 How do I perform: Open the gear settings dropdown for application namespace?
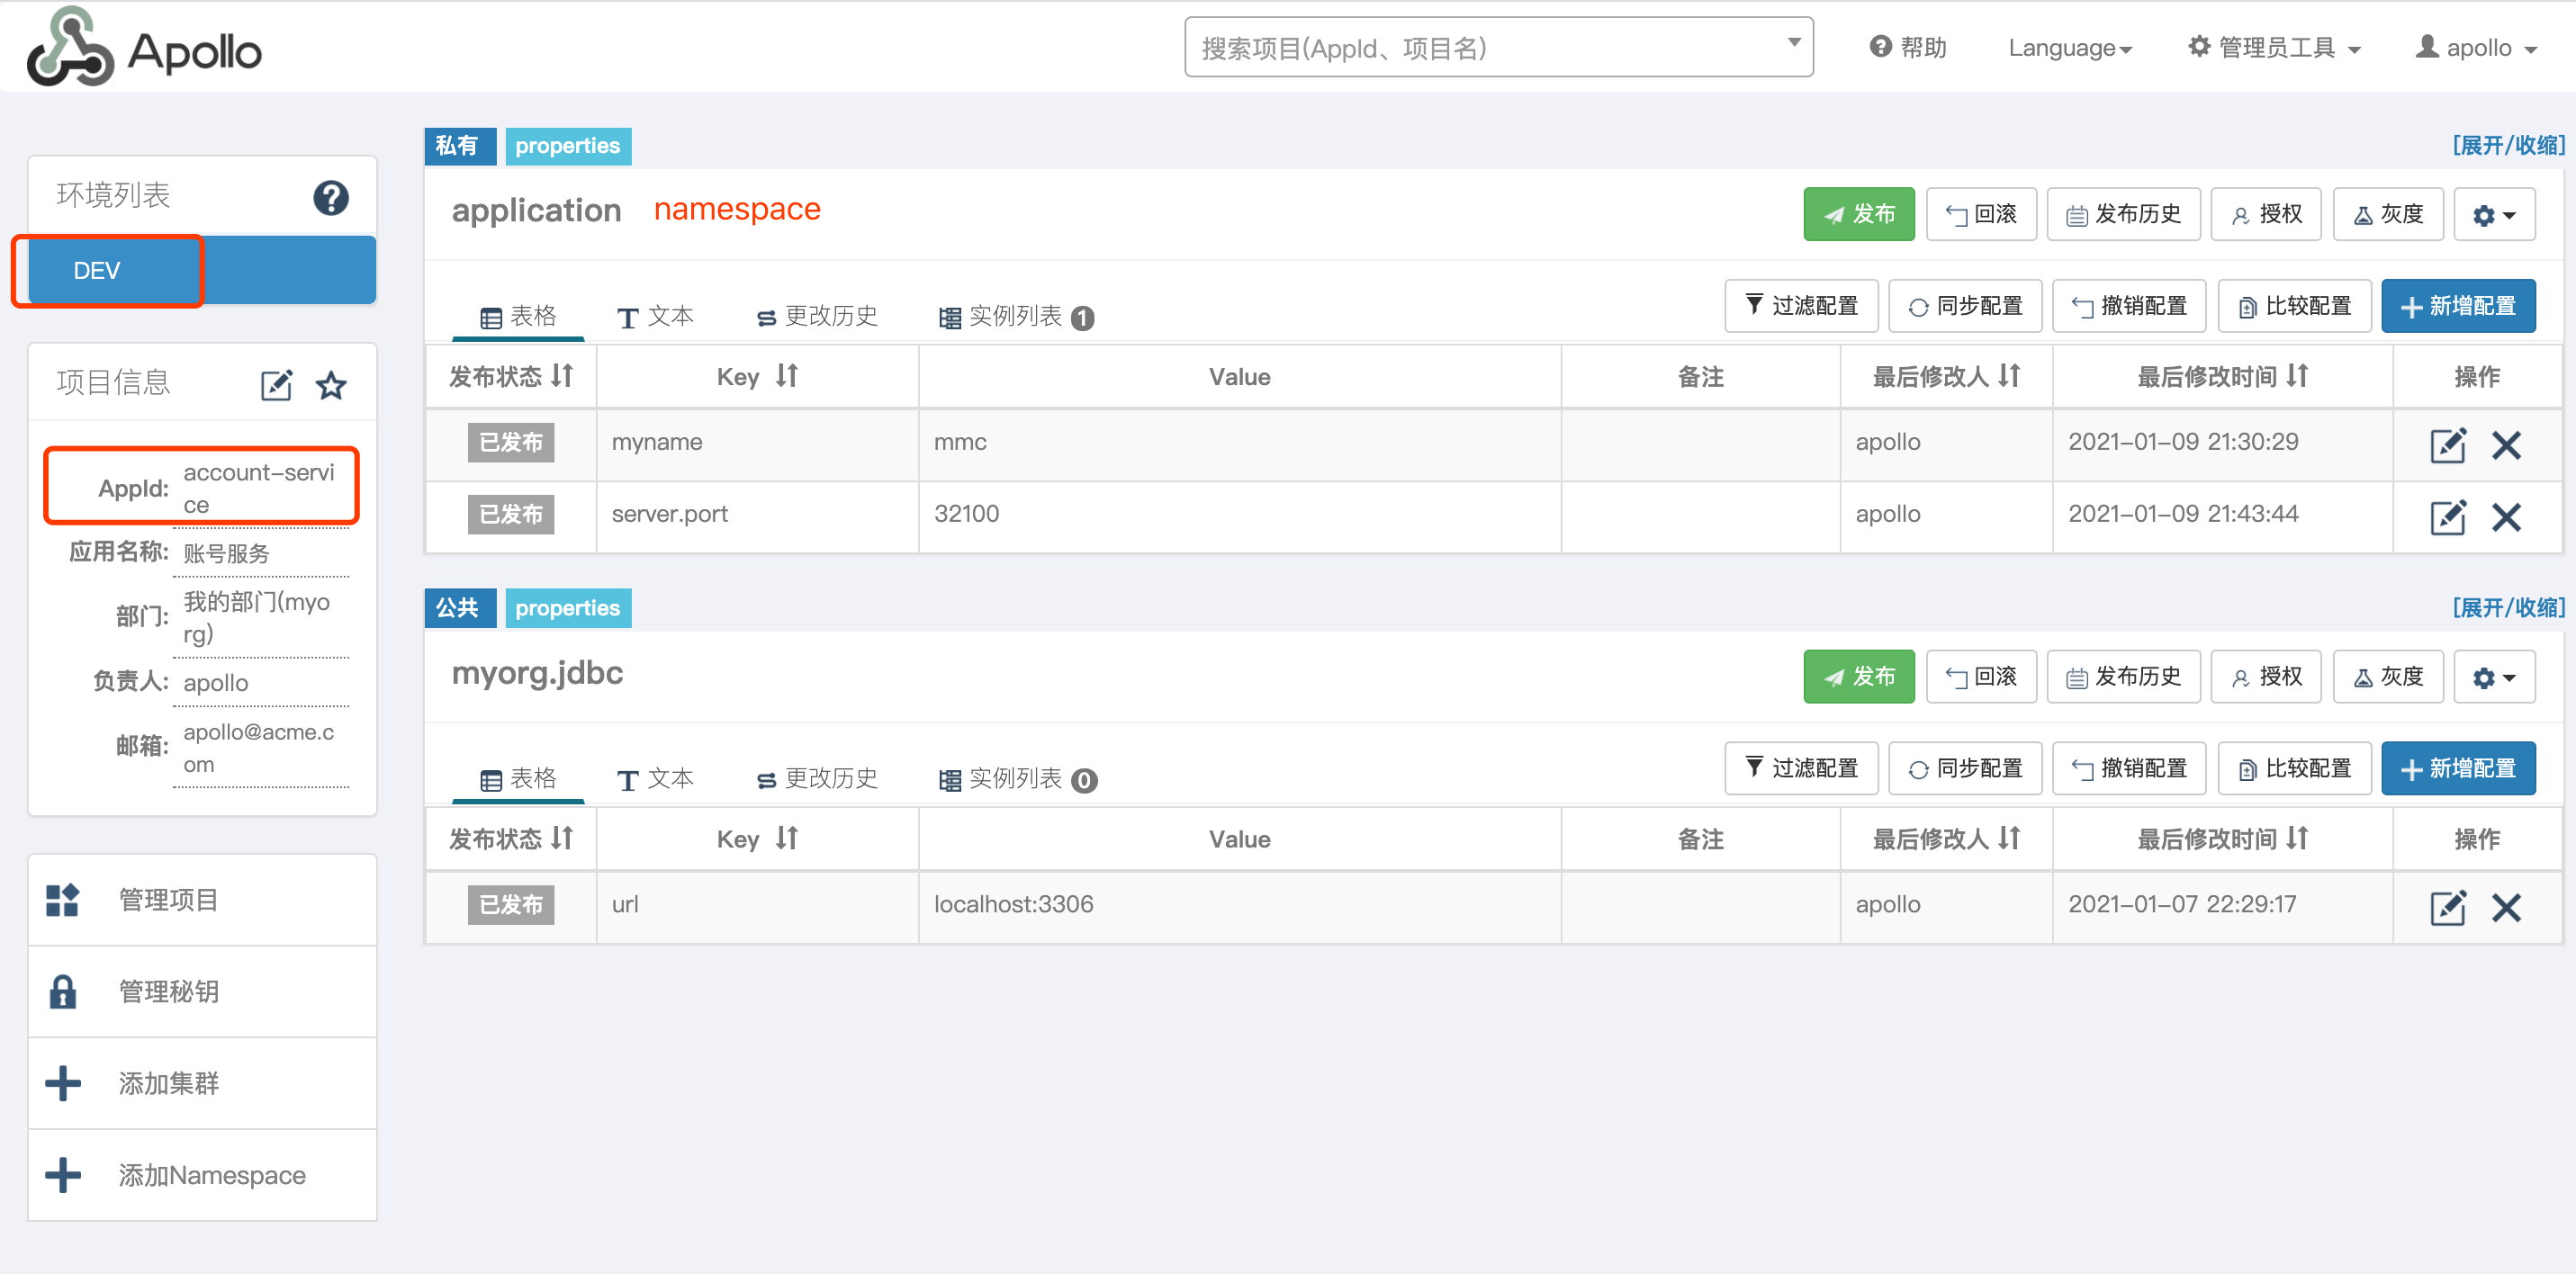pos(2494,213)
